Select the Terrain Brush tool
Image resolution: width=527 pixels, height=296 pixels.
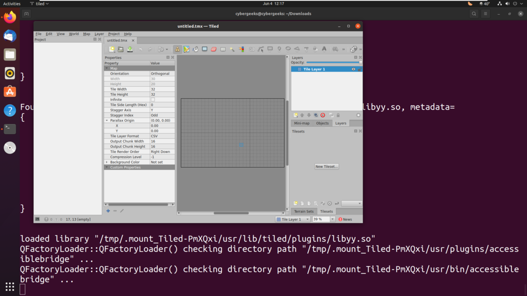click(x=186, y=49)
